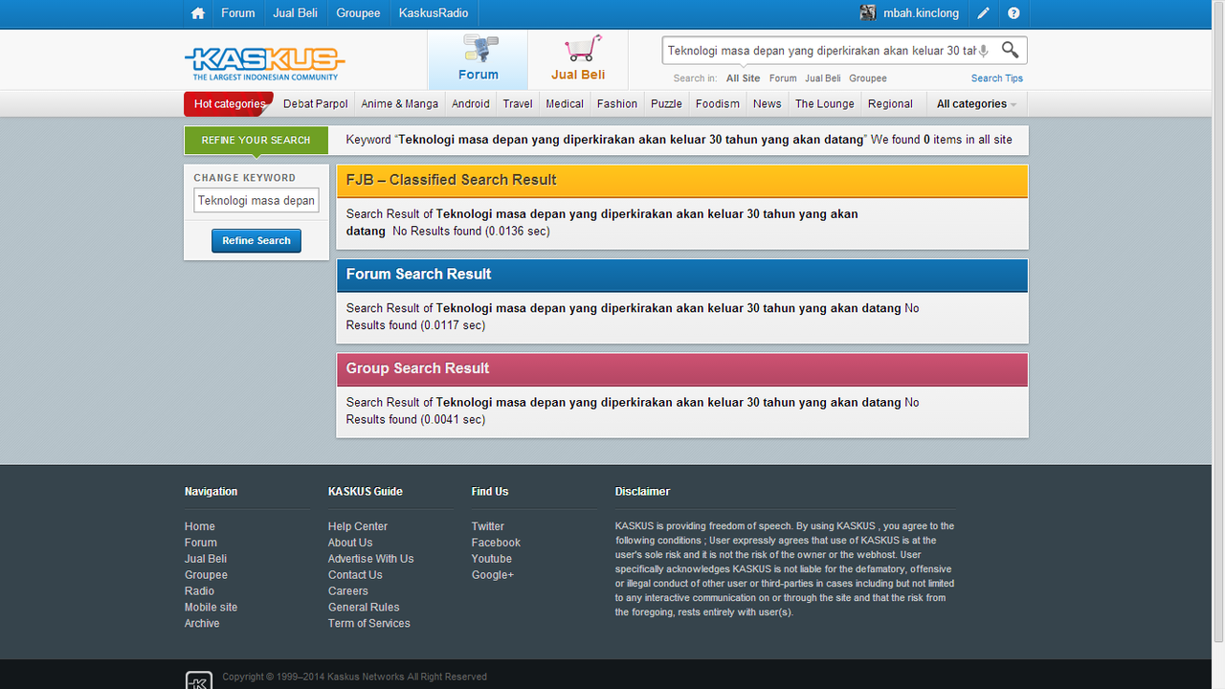Click the Forum Search Result header
The height and width of the screenshot is (689, 1225).
tap(682, 275)
